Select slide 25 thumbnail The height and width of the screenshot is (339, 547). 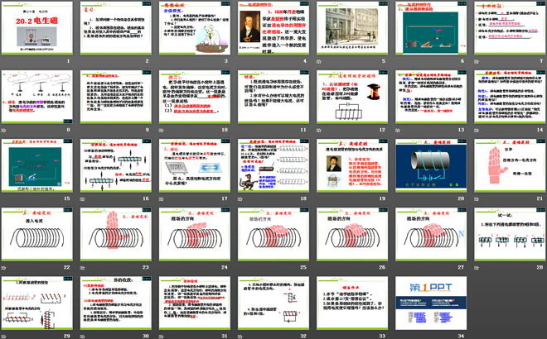coord(273,235)
